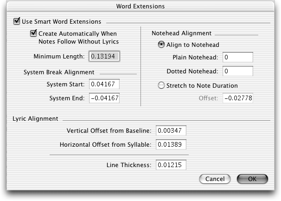Confirm settings with the OK button

[252, 179]
